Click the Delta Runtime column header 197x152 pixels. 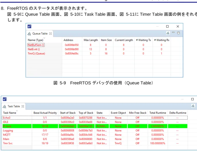178,113
